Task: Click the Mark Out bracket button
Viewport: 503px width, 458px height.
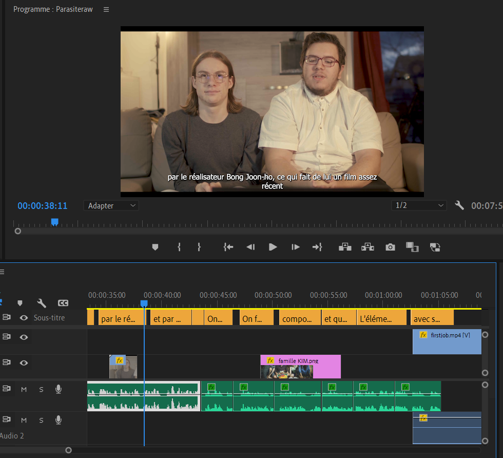Action: coord(199,247)
